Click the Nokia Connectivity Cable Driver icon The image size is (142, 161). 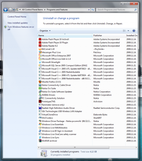pyautogui.click(x=40, y=85)
